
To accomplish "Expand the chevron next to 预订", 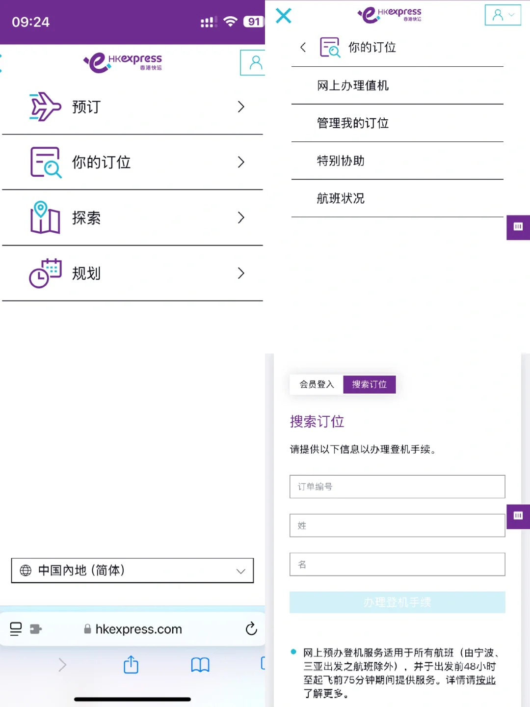I will tap(240, 107).
